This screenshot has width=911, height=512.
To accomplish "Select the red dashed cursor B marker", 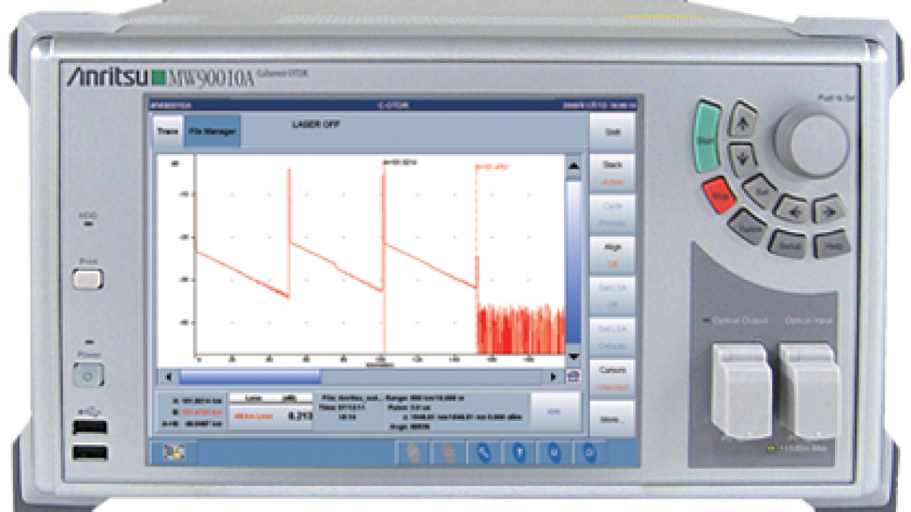I will coord(477,258).
